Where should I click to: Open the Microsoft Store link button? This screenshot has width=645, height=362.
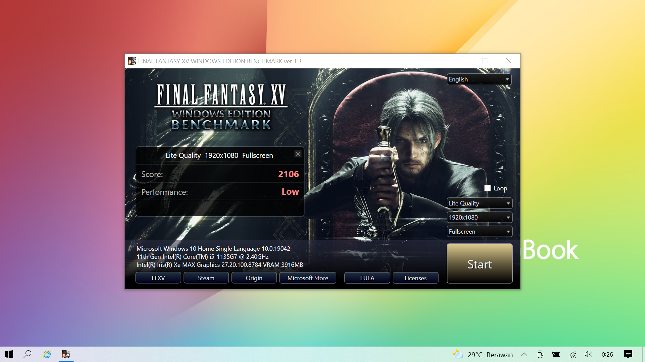coord(307,278)
